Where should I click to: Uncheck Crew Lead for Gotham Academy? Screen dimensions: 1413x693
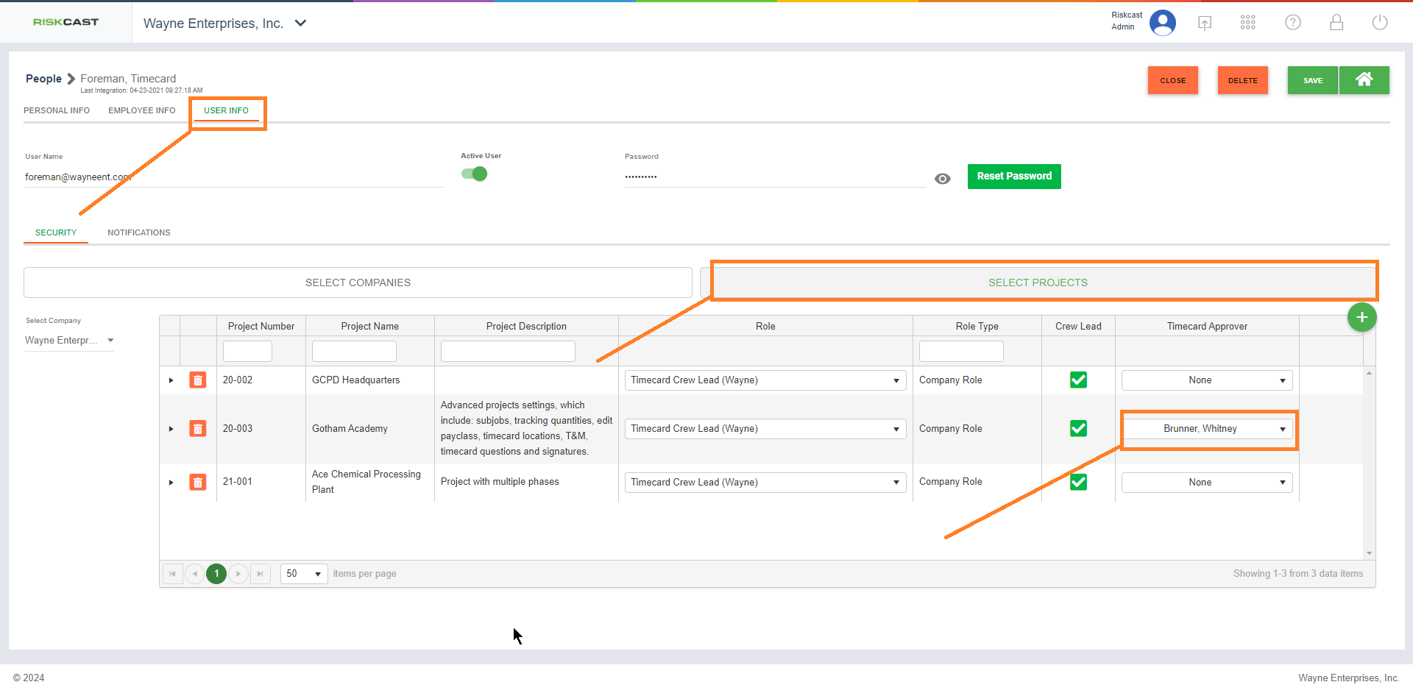point(1078,429)
